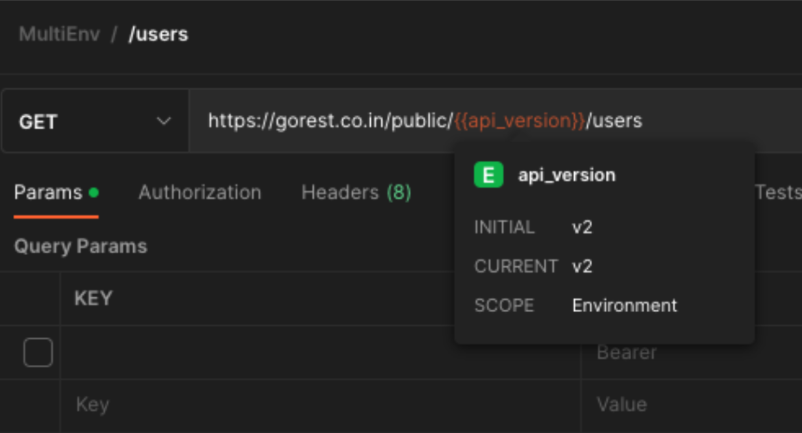
Task: Click the MultiEnv collection breadcrumb
Action: click(59, 34)
